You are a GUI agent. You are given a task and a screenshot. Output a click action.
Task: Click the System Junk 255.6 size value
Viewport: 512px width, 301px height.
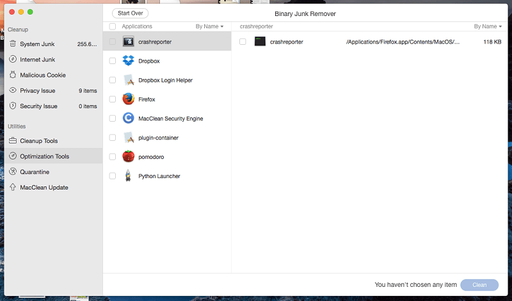tap(87, 44)
